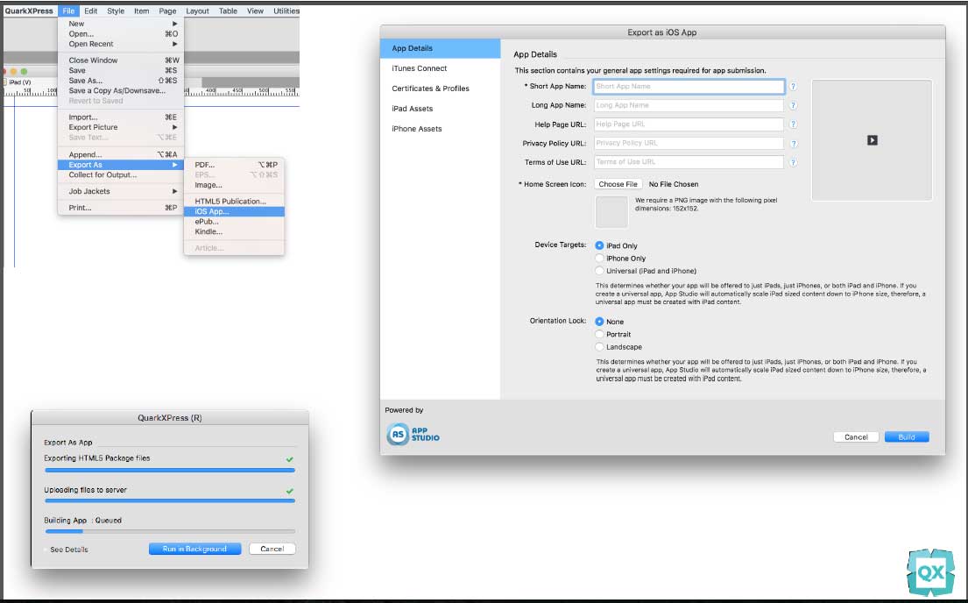
Task: Click Run in Background button
Action: tap(194, 549)
